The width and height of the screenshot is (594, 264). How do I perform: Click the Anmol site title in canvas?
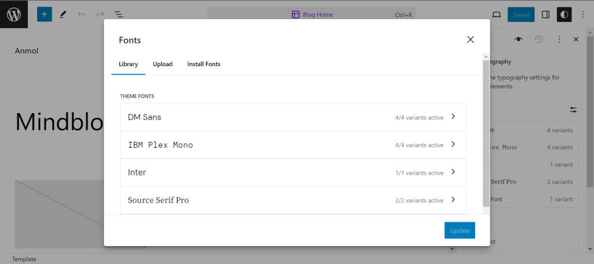[27, 50]
